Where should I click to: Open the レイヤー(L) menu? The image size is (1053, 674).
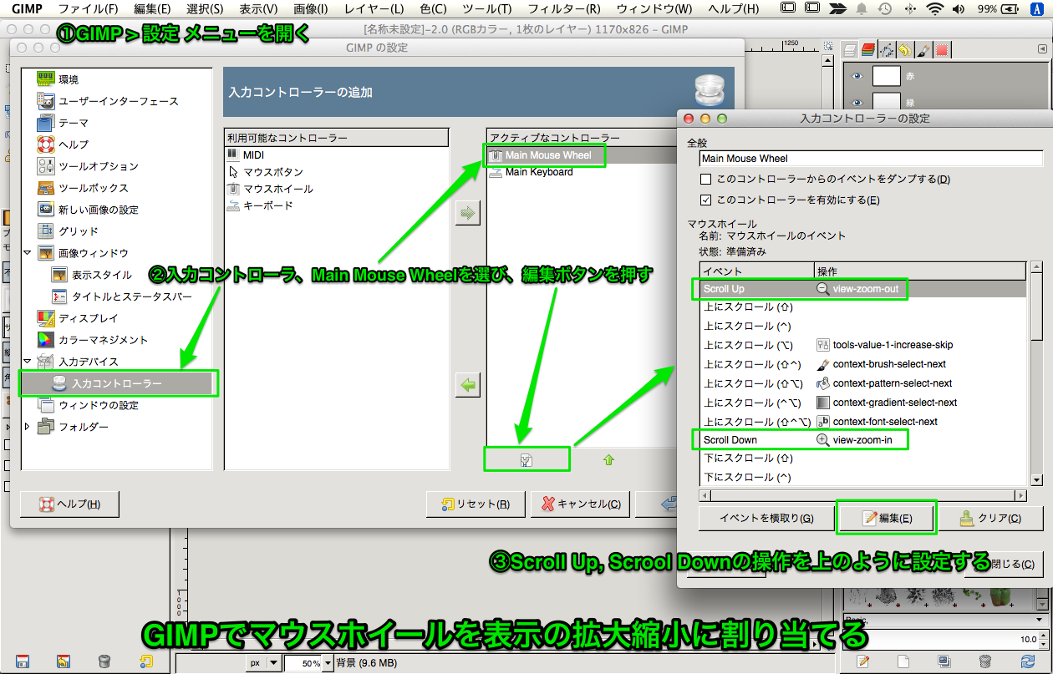375,9
